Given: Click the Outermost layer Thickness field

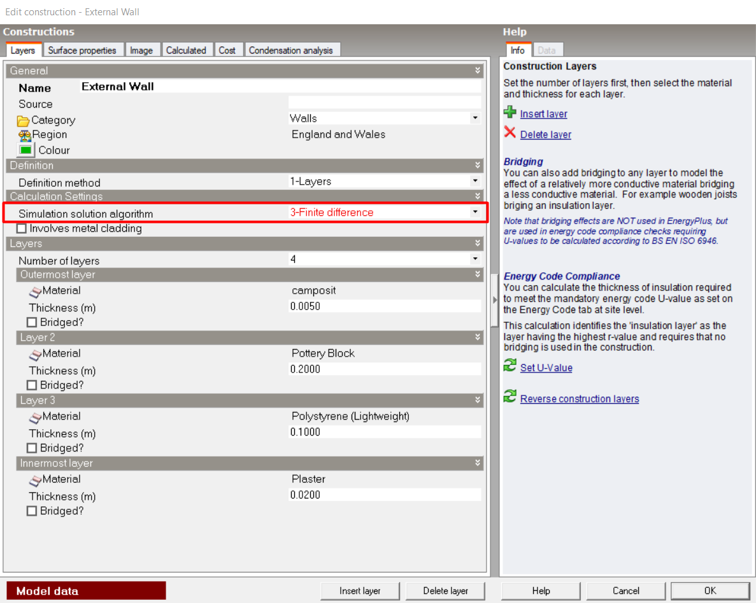Looking at the screenshot, I should pyautogui.click(x=385, y=306).
